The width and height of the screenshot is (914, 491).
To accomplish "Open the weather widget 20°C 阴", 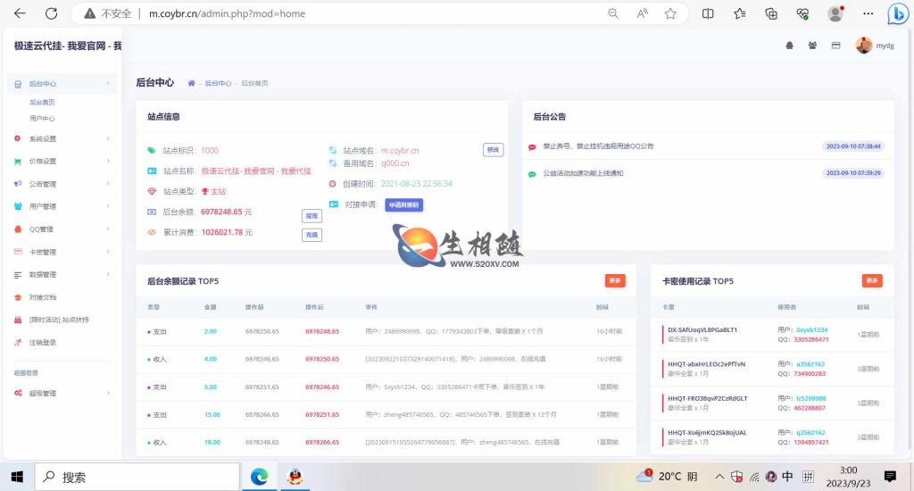I will click(x=666, y=477).
